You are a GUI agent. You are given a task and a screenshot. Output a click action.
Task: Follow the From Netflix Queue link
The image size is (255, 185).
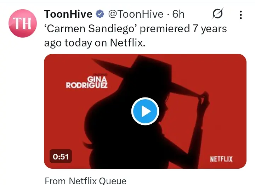(x=86, y=181)
